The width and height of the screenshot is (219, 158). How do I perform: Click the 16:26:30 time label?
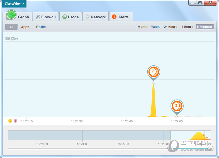[77, 121]
